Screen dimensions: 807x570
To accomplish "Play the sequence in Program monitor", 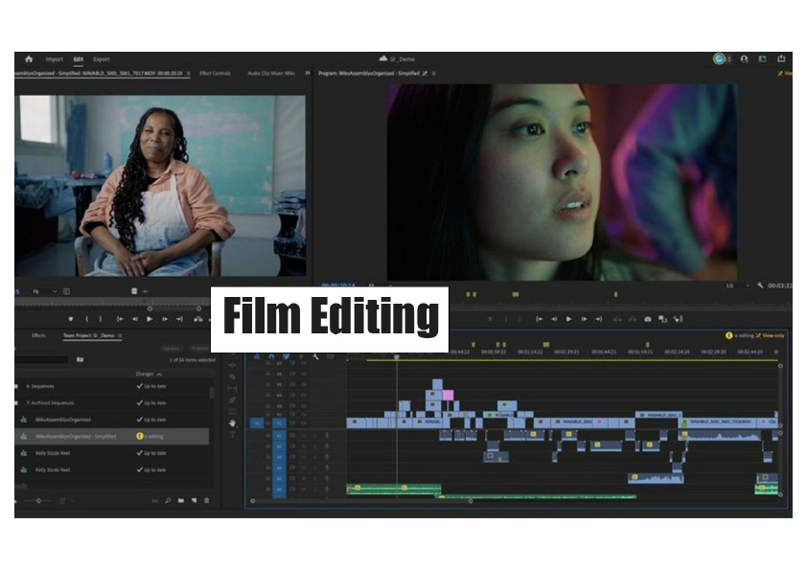I will (x=568, y=319).
